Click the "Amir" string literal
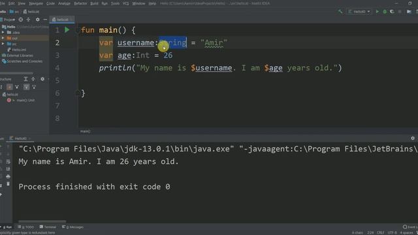The image size is (418, 235). (214, 42)
